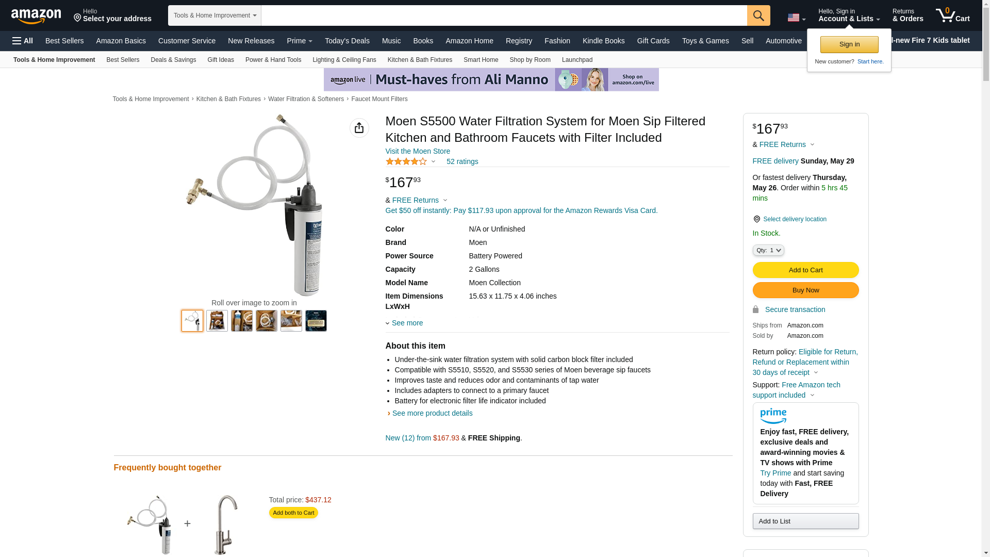Open the 52 ratings link

pos(462,161)
